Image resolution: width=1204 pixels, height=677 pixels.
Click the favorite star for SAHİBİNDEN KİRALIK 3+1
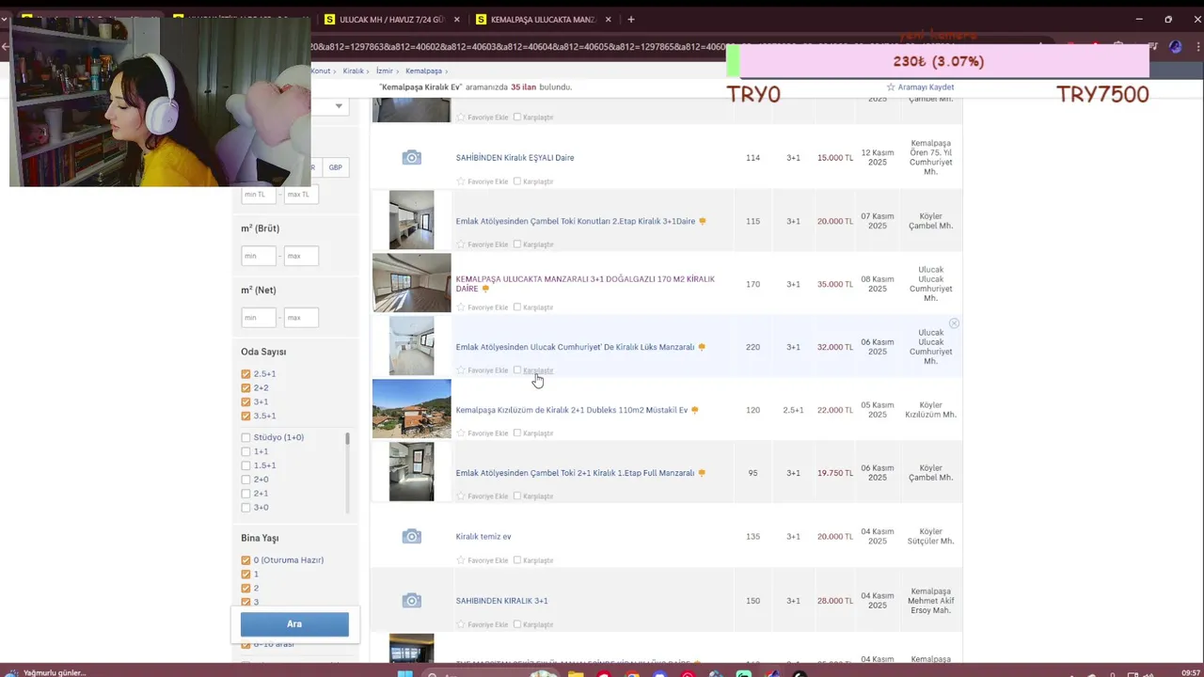click(x=461, y=624)
